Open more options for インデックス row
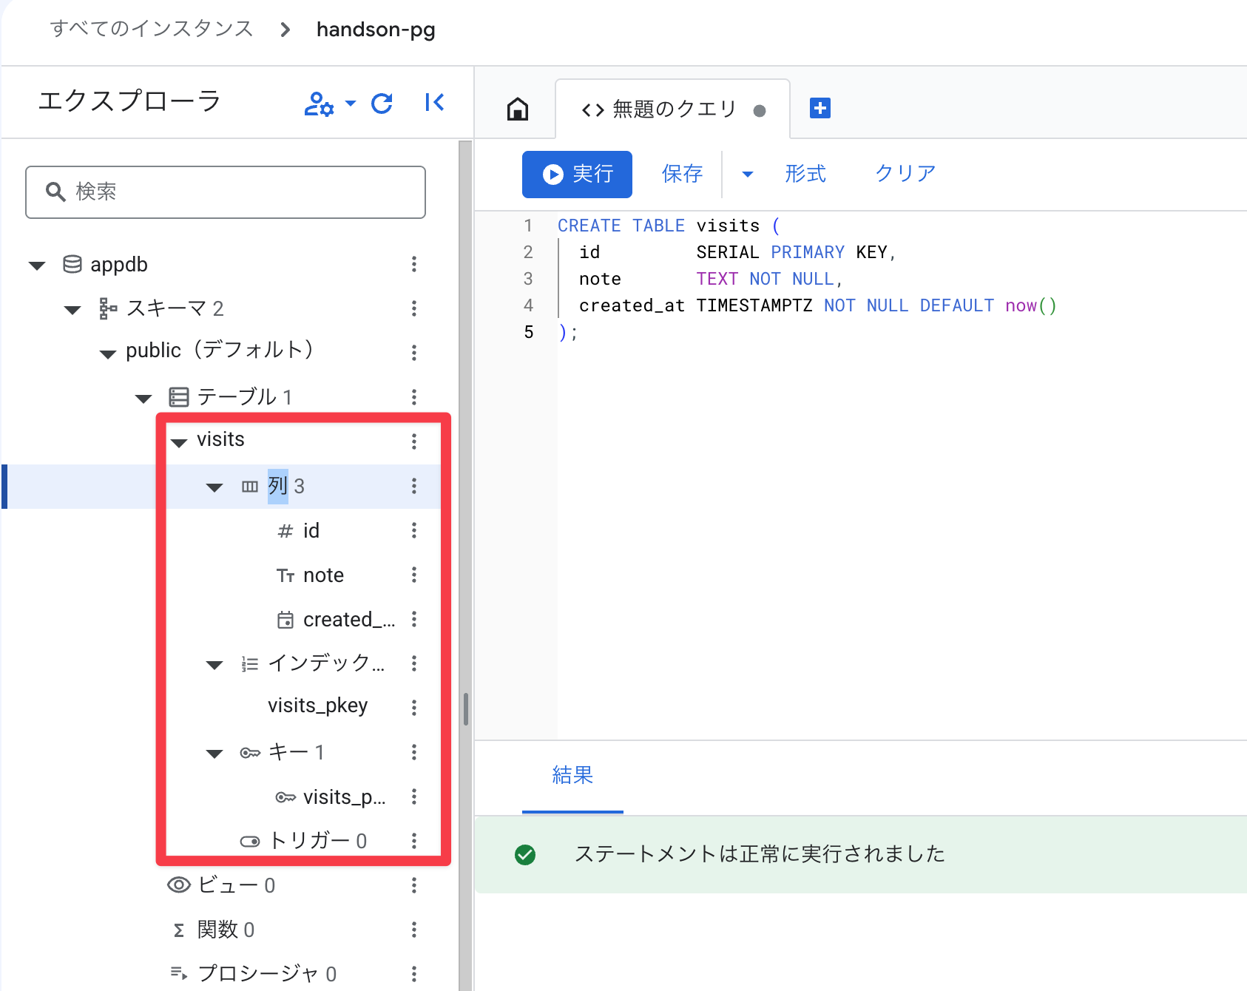The height and width of the screenshot is (991, 1247). coord(414,663)
